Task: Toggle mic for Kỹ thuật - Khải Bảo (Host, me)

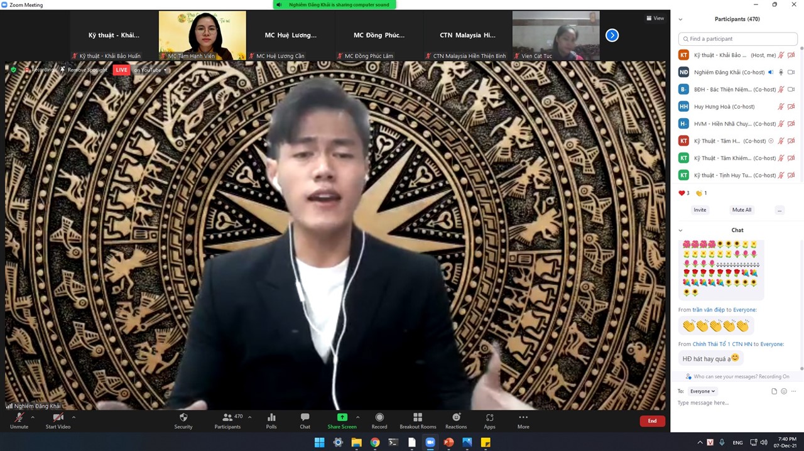Action: point(781,55)
